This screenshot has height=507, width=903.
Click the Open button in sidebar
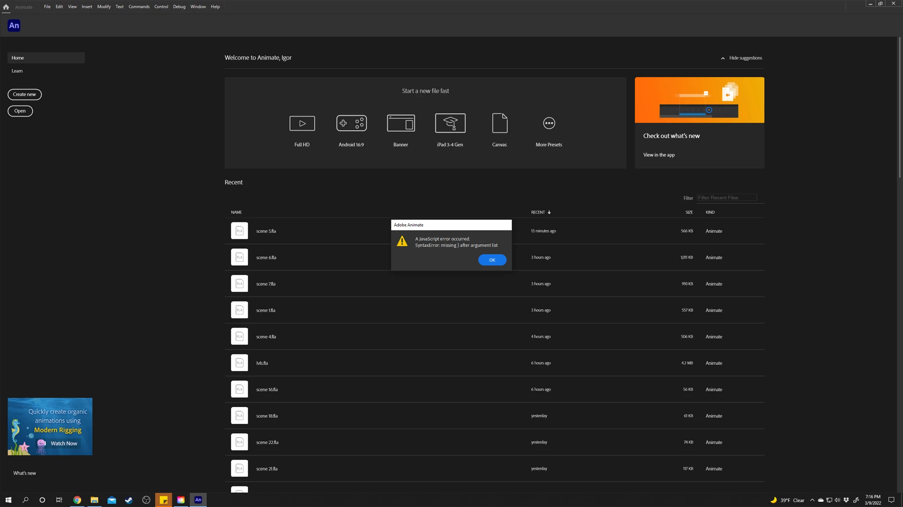[x=20, y=111]
